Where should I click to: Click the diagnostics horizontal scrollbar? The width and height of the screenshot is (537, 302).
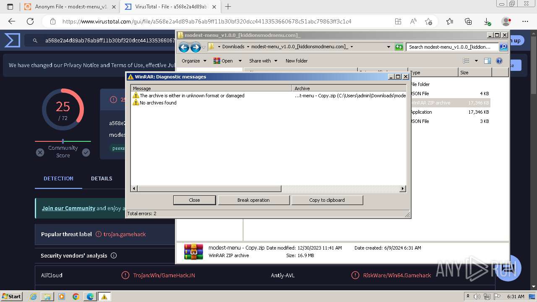coord(268,189)
